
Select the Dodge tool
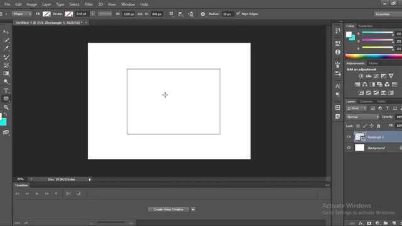tap(6, 82)
